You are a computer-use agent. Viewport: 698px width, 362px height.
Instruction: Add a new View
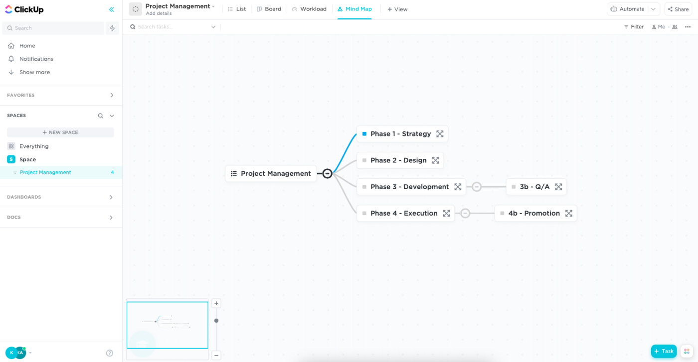397,9
